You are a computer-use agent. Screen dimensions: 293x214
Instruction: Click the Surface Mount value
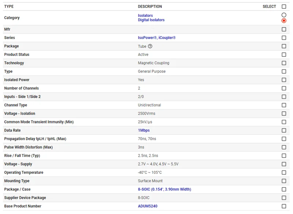(150, 181)
